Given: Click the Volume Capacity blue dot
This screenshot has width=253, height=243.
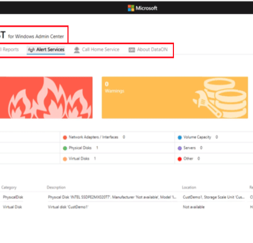Looking at the screenshot, I should click(180, 137).
